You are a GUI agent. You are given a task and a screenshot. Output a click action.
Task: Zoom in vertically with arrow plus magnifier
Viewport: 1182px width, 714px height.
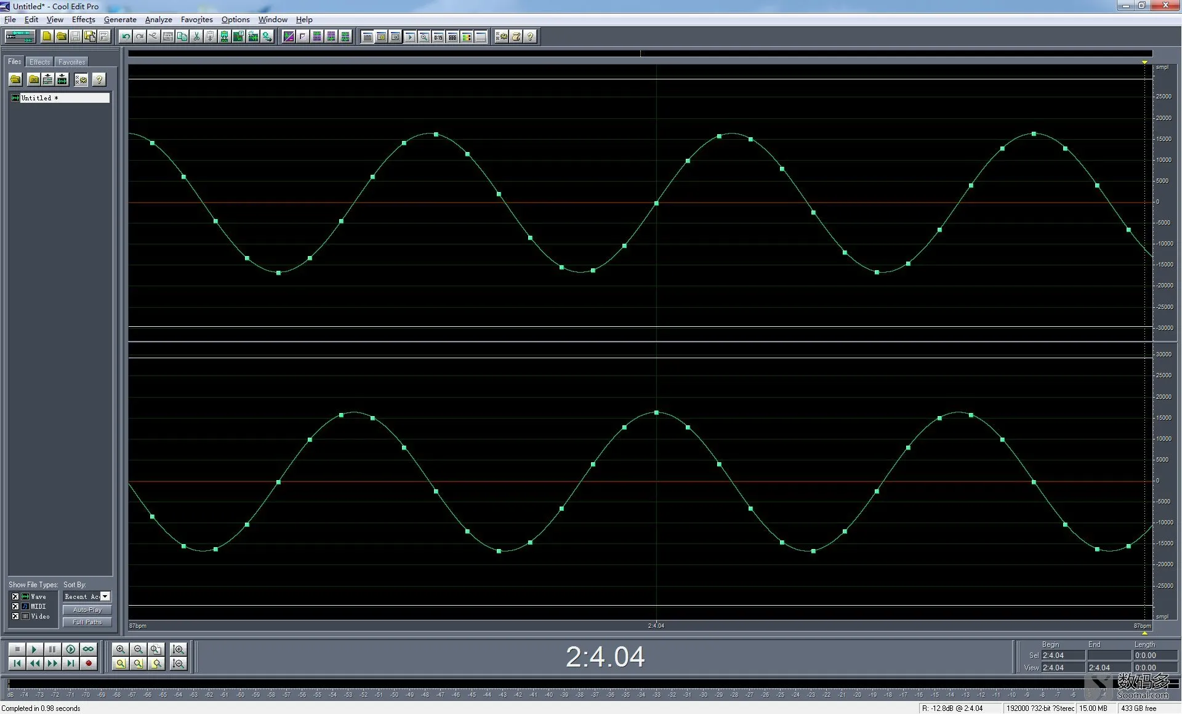coord(179,649)
